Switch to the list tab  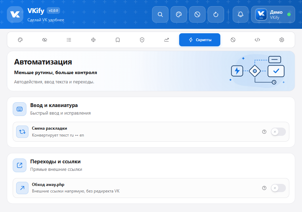click(x=69, y=40)
